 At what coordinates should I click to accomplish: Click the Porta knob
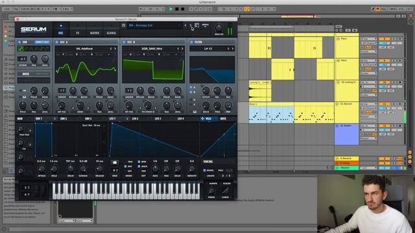211,191
